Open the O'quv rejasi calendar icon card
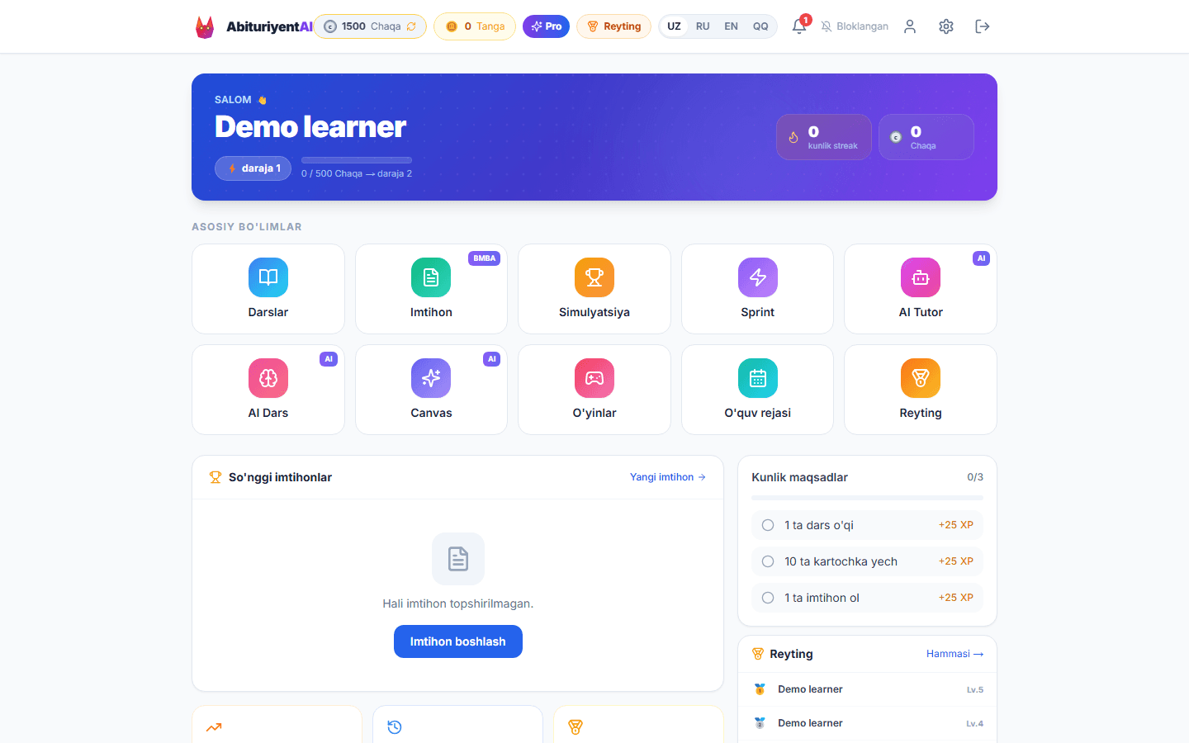Screen dimensions: 1189x743 tap(757, 390)
